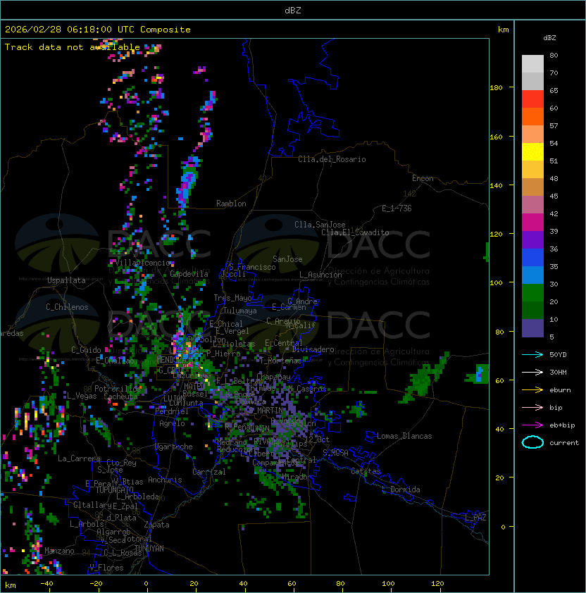This screenshot has height=593, width=586.
Task: Click the 'Ramblon' map label
Action: (231, 204)
